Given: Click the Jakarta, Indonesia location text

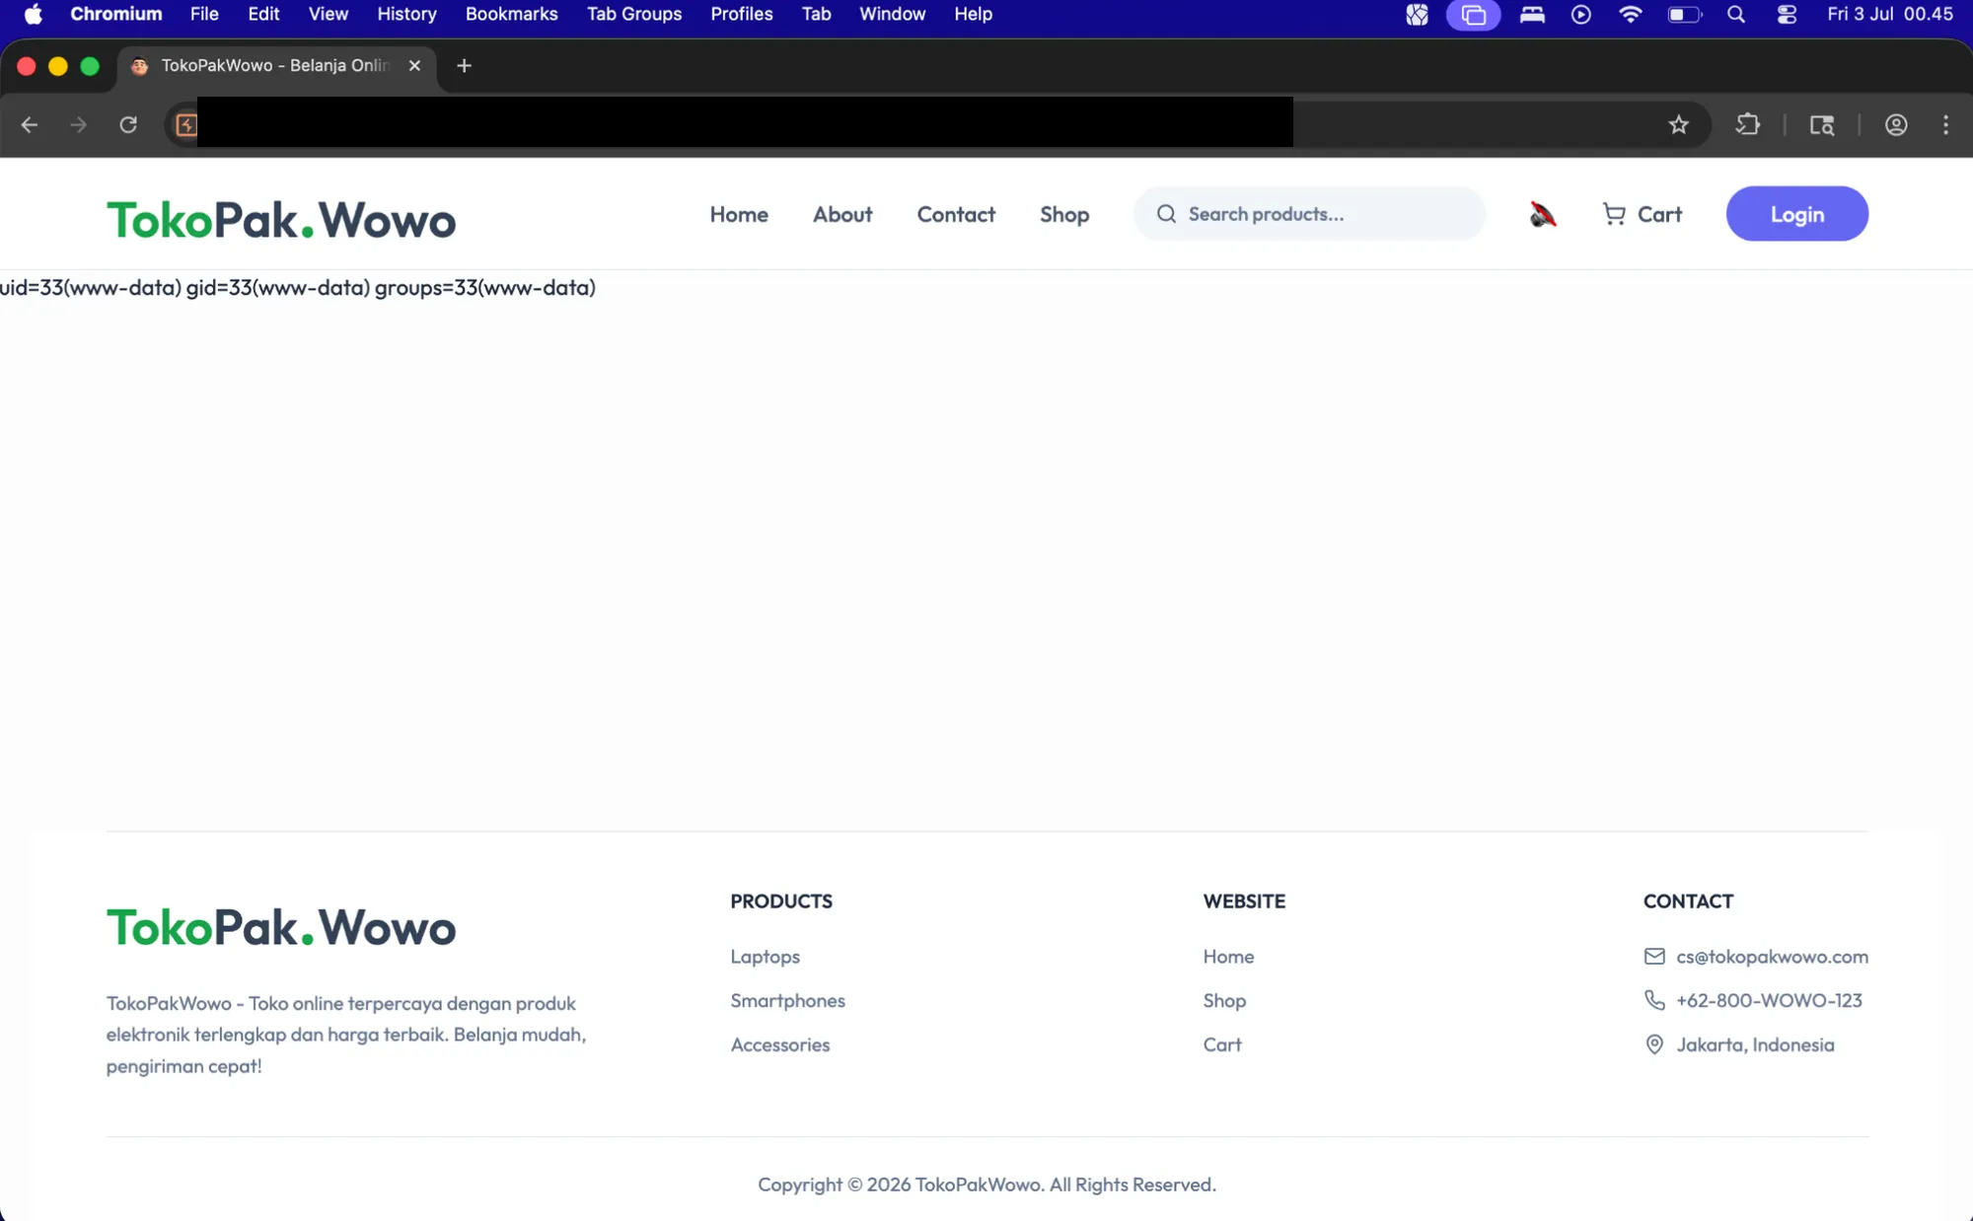Looking at the screenshot, I should (x=1755, y=1044).
